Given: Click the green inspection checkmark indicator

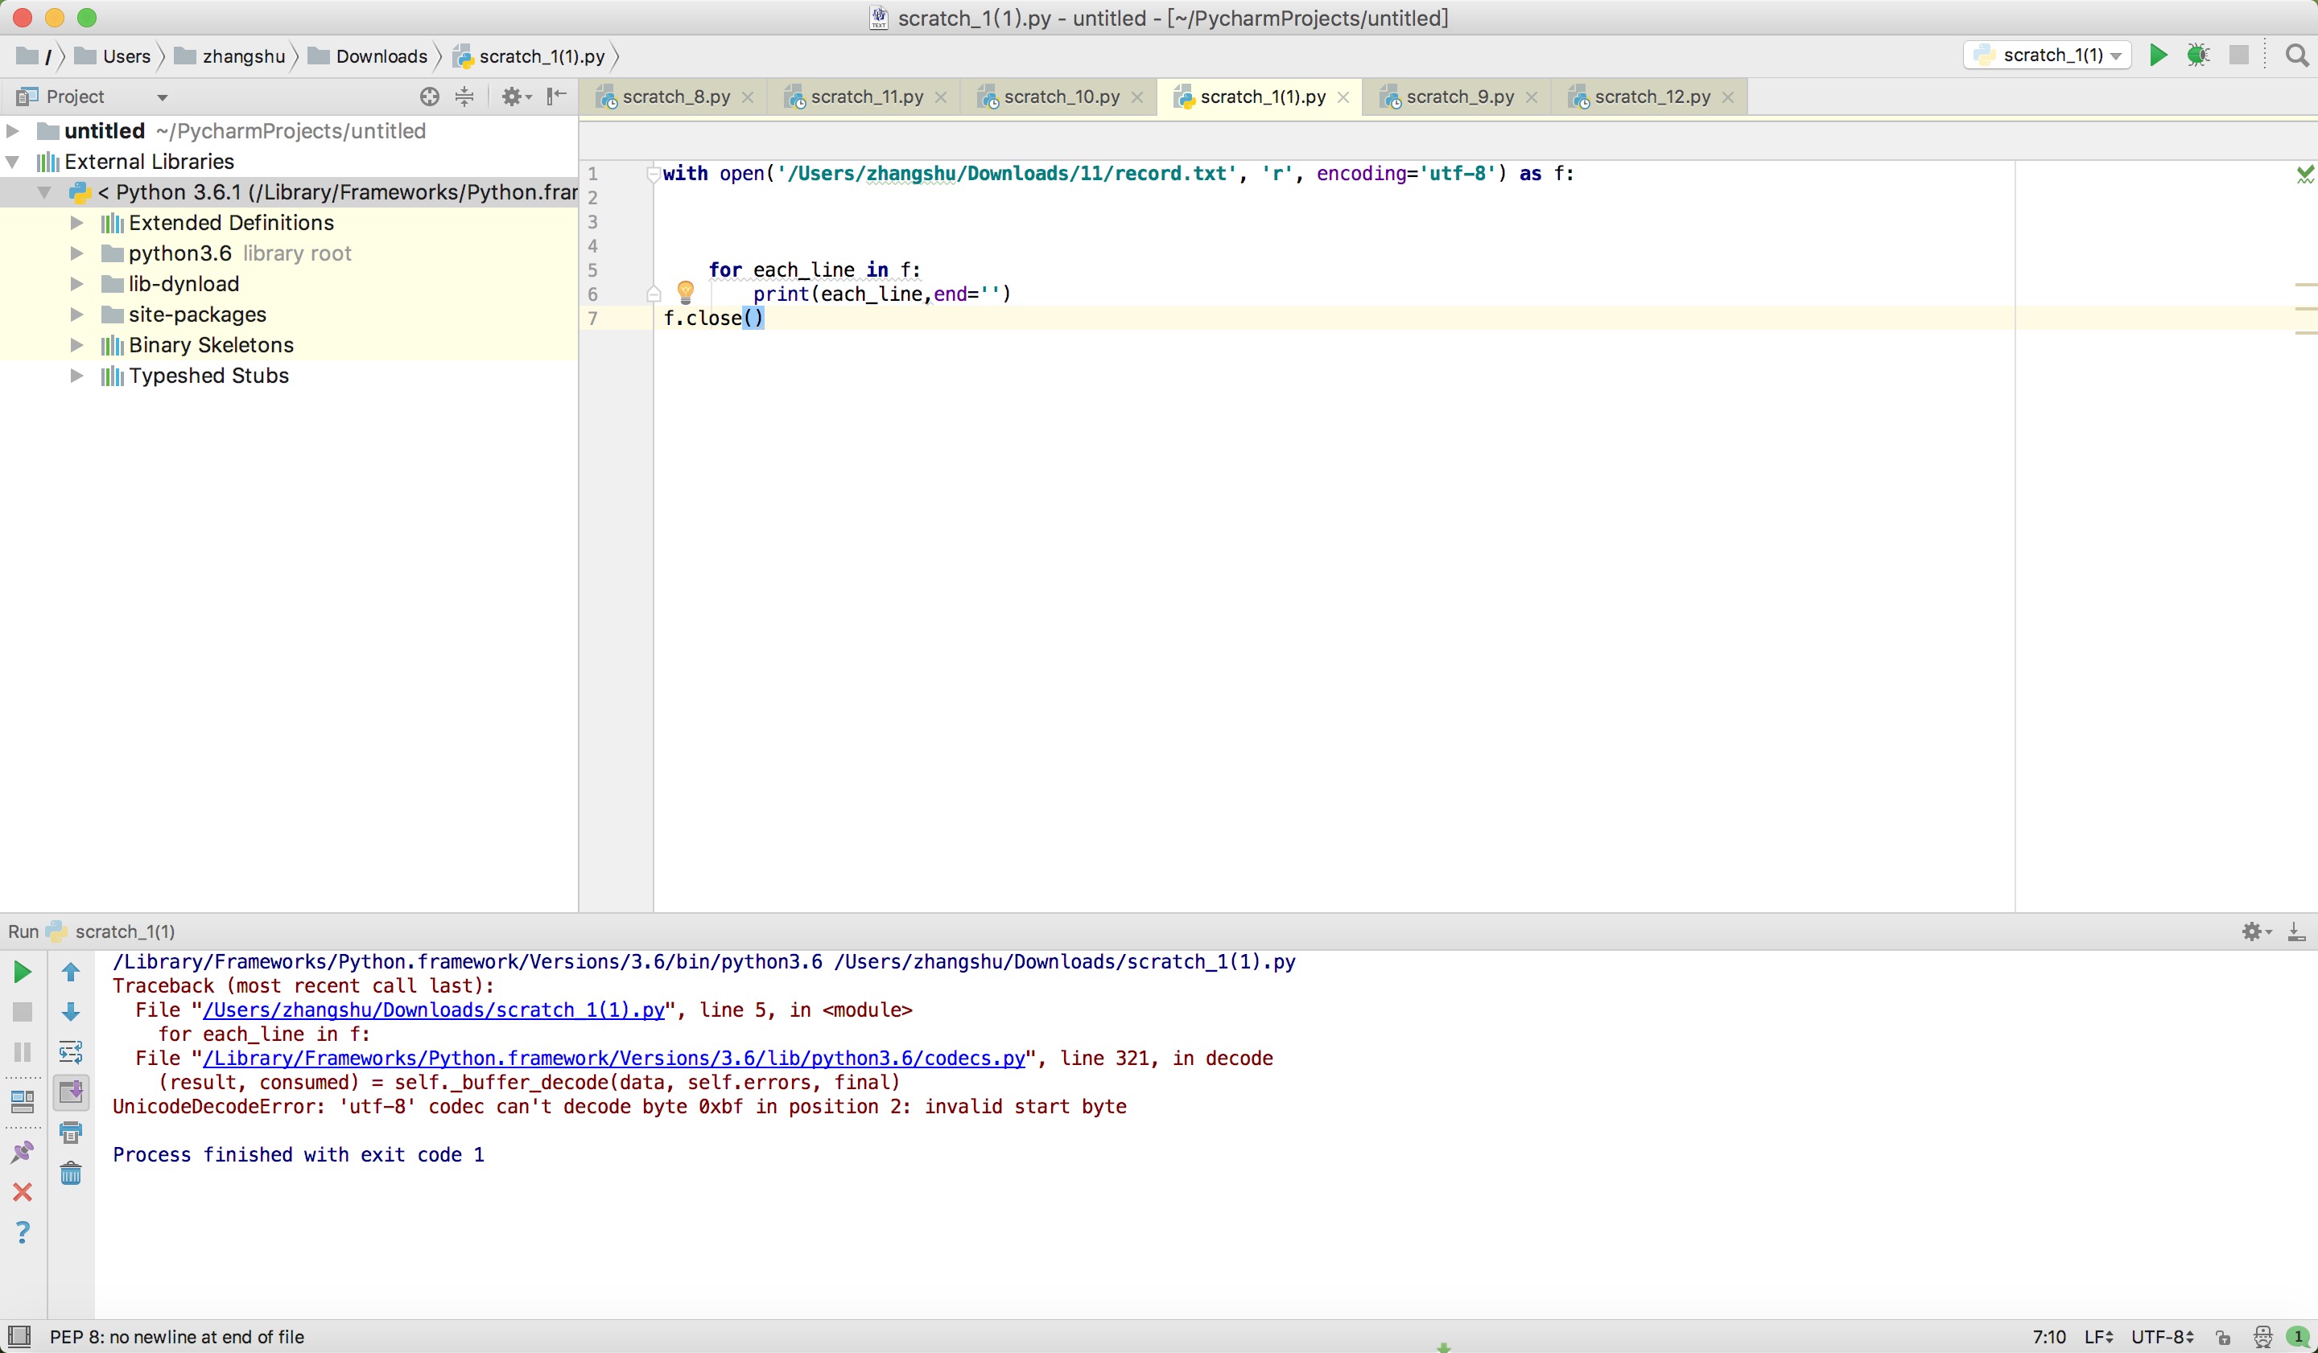Looking at the screenshot, I should pyautogui.click(x=2305, y=174).
